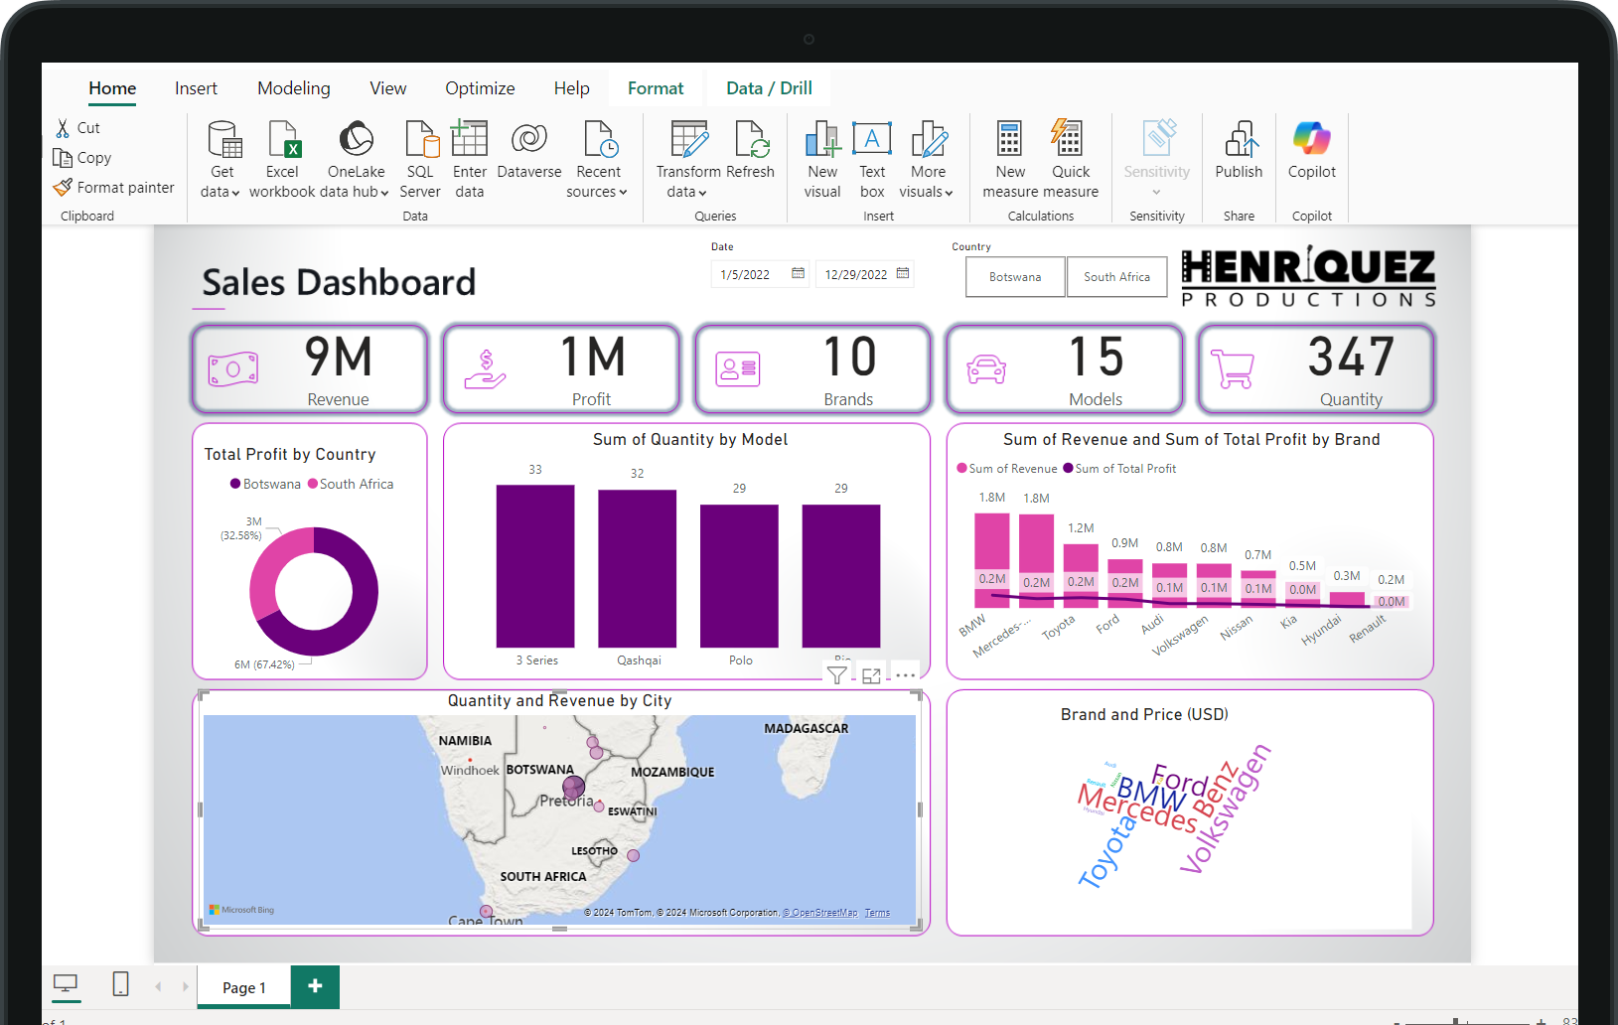Edit the end date 12/29/2022 field

click(865, 274)
